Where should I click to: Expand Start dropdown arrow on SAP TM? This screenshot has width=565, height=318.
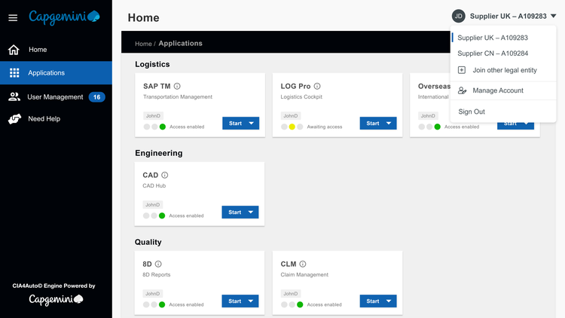(251, 124)
